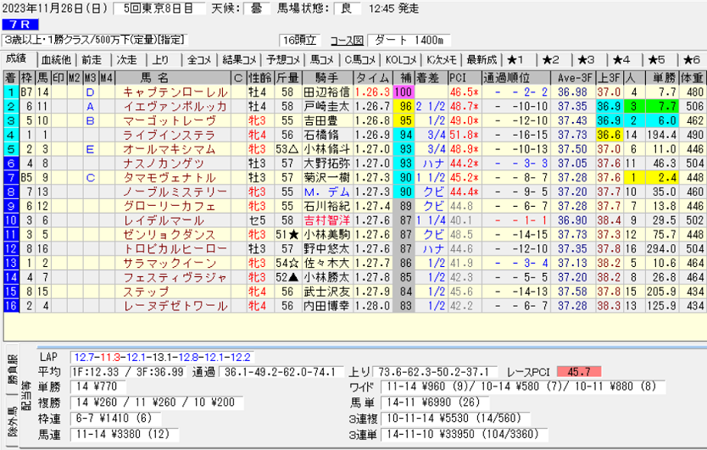Select the 結果コメ tab
The image size is (707, 450).
240,59
